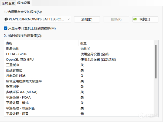
Task: Click the 恢复(I) restore button
Action: click(x=145, y=19)
